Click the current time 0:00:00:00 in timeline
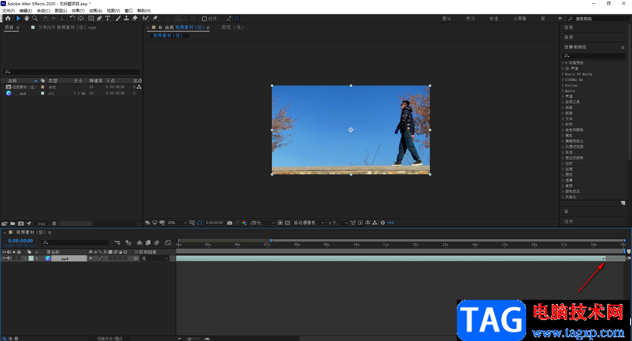This screenshot has width=632, height=341. click(x=20, y=241)
